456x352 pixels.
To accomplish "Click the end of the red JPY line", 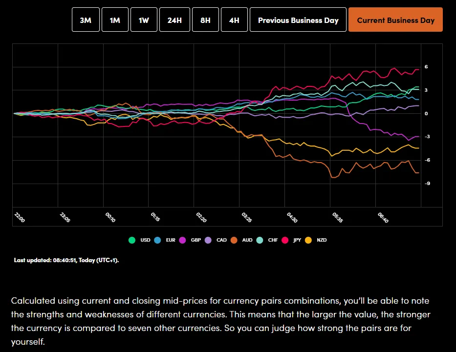I will pyautogui.click(x=418, y=69).
